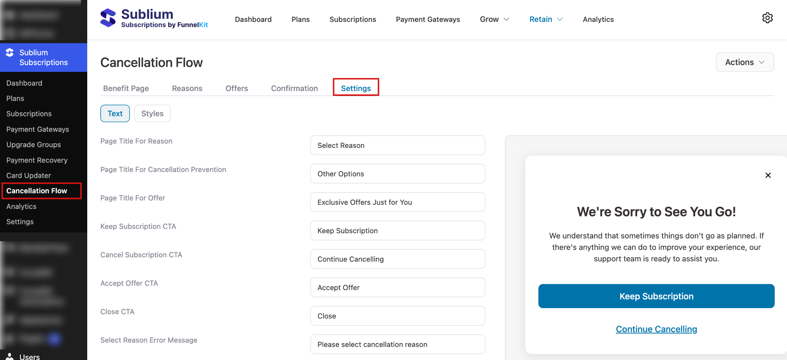Switch to the Styles view
Image resolution: width=787 pixels, height=360 pixels.
click(152, 114)
